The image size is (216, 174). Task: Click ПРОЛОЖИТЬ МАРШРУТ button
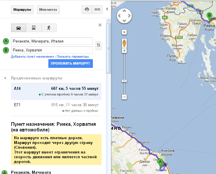[x=71, y=63]
